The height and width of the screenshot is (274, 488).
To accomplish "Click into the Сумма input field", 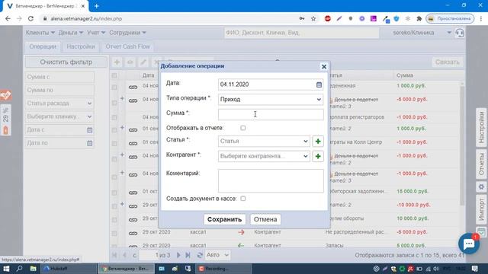I will (271, 114).
